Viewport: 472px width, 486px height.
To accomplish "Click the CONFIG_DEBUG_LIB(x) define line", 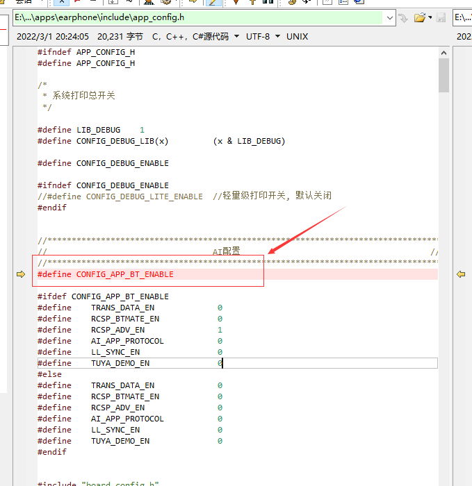I will 161,141.
